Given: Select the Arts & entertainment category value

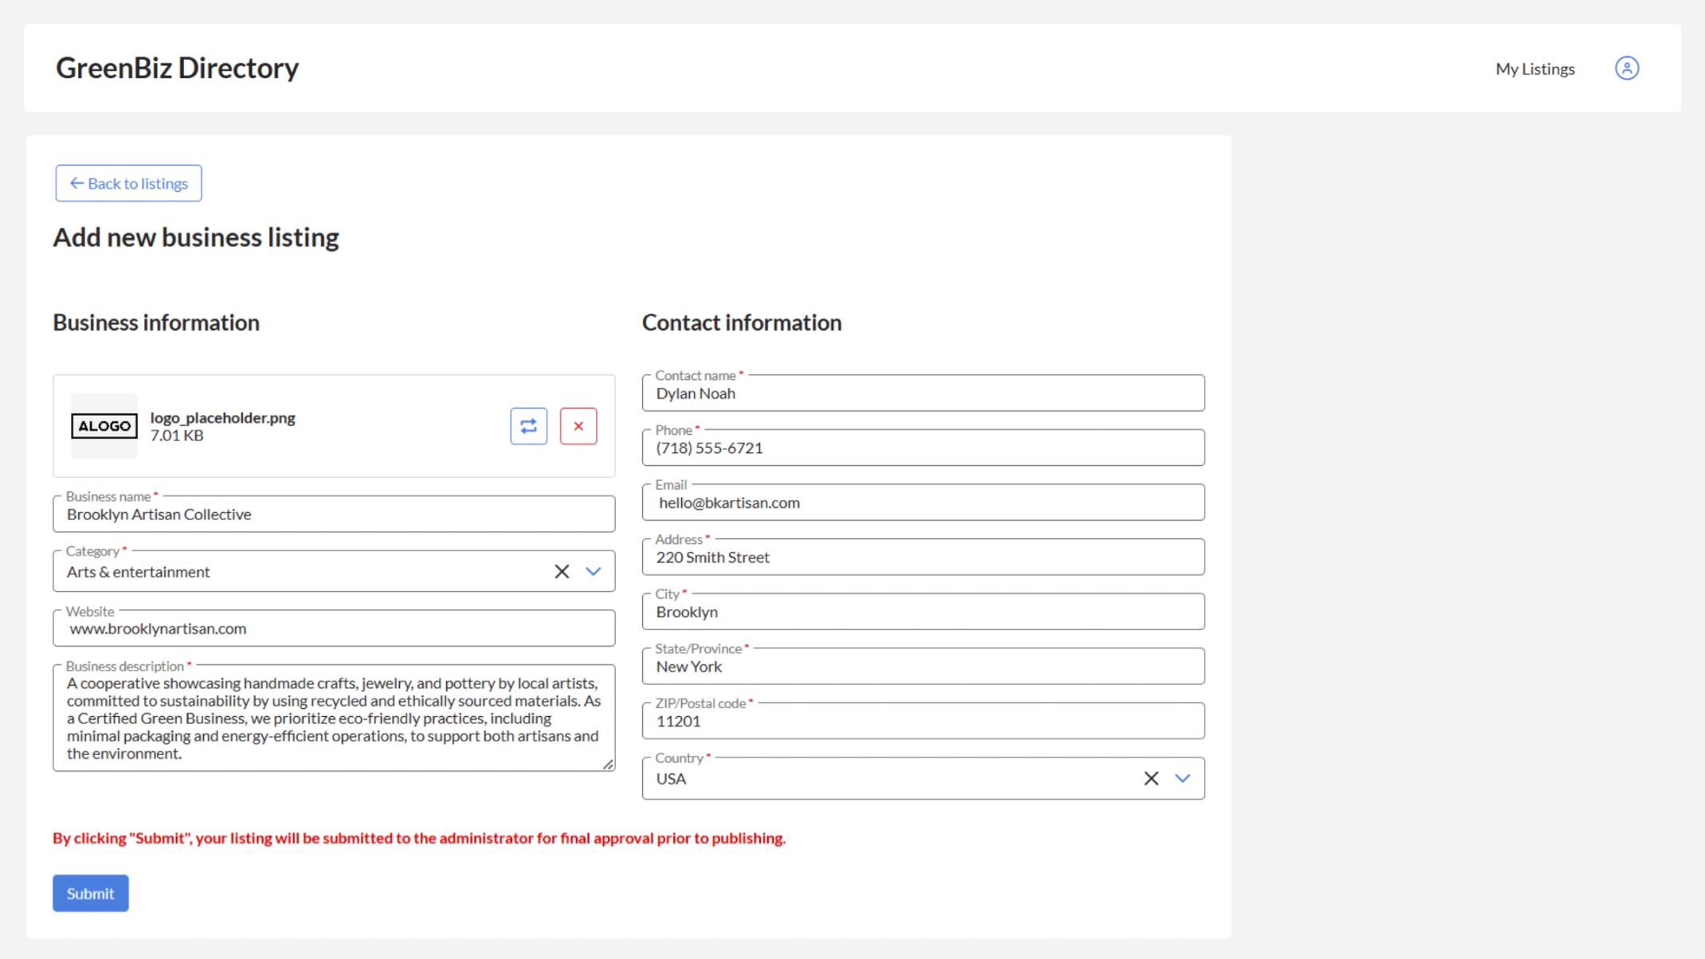Looking at the screenshot, I should point(138,572).
